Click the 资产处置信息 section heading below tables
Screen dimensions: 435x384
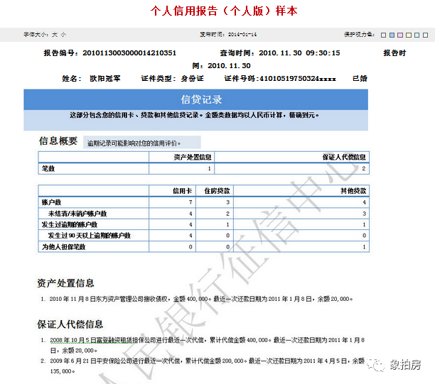tap(65, 283)
